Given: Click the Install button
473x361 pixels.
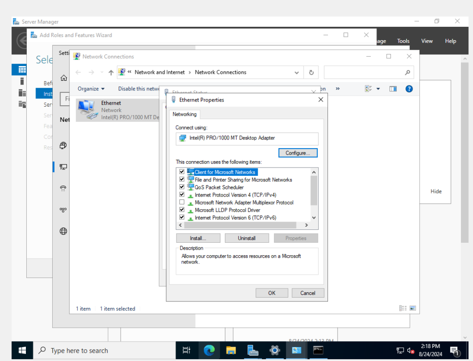Looking at the screenshot, I should click(198, 238).
